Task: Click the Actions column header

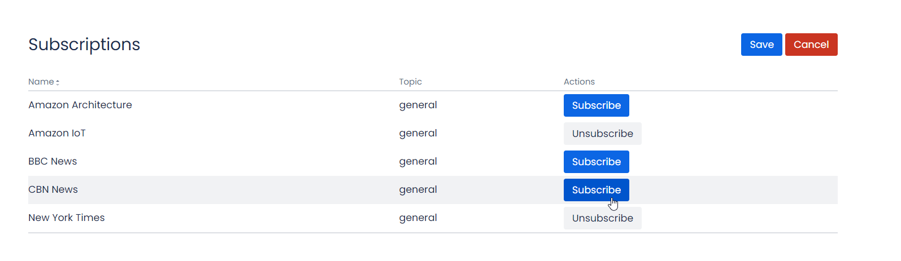Action: (x=579, y=82)
